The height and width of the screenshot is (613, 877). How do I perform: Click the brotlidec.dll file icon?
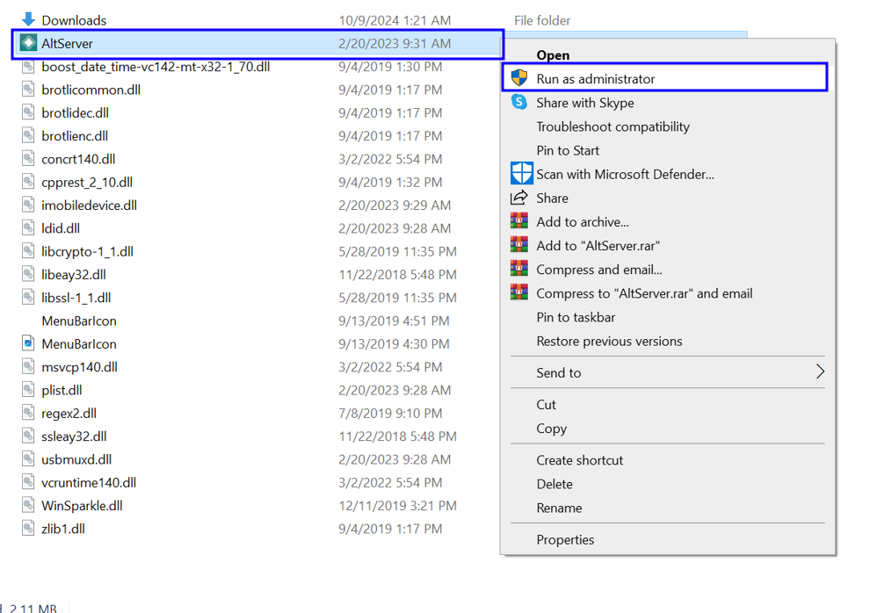[28, 112]
